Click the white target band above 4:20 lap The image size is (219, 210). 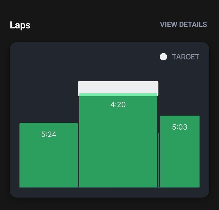point(118,87)
